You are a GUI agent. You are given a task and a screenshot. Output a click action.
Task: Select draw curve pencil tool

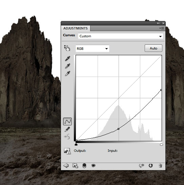pos(67,129)
